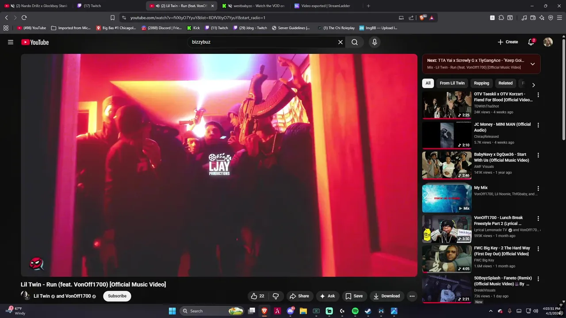The height and width of the screenshot is (318, 566).
Task: Select the From Lil Twin chip
Action: 452,83
